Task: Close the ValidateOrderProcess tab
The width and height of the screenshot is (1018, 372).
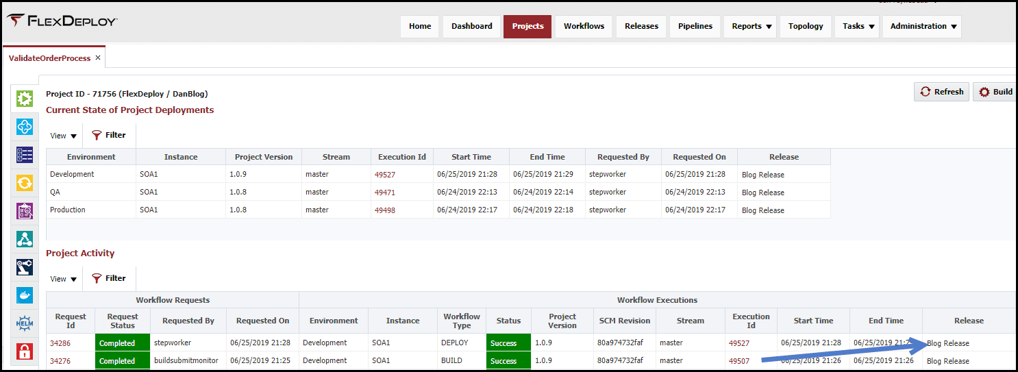Action: pyautogui.click(x=98, y=58)
